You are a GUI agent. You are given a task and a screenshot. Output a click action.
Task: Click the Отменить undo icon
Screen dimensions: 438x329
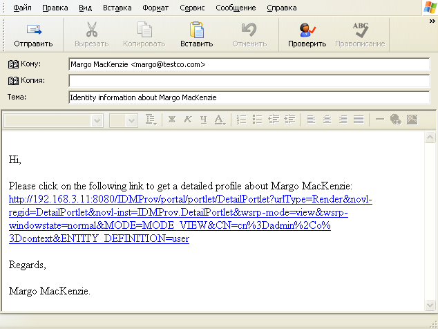coord(249,30)
